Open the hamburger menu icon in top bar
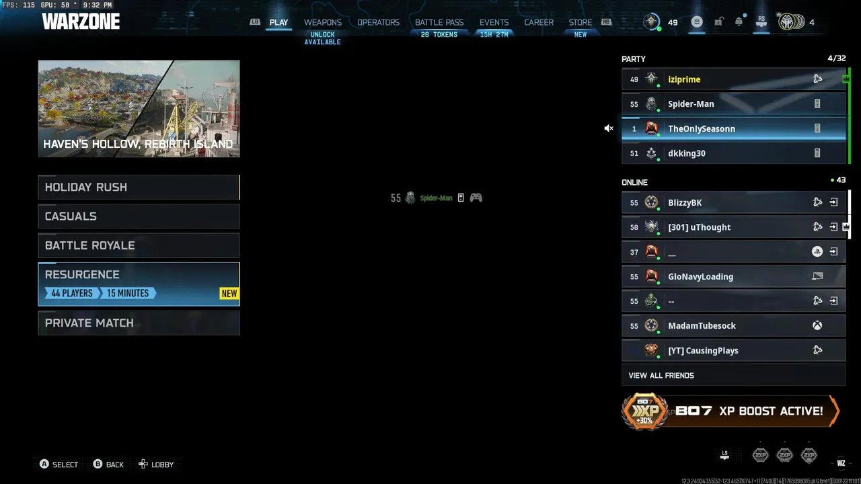 (x=697, y=22)
